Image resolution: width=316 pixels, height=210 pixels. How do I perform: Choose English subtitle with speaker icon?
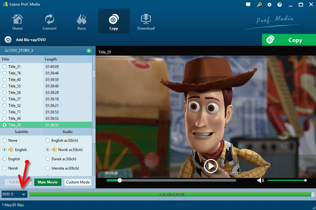tap(4, 149)
